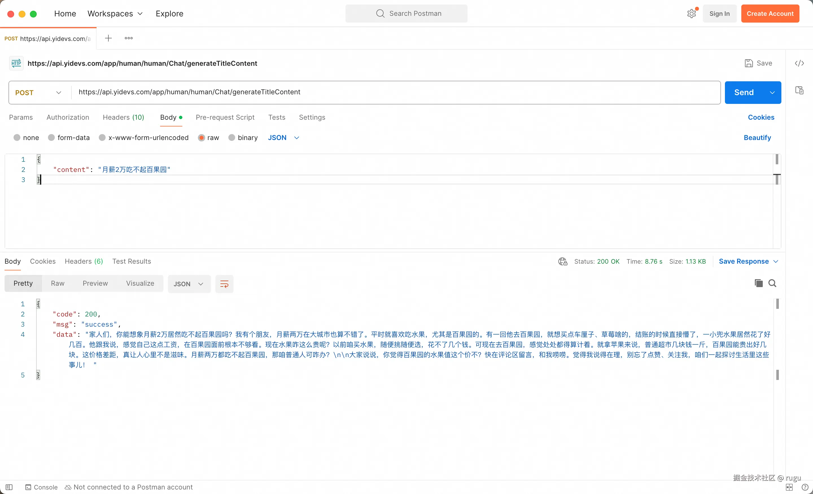813x494 pixels.
Task: Click the network globe icon near Status
Action: coord(563,261)
